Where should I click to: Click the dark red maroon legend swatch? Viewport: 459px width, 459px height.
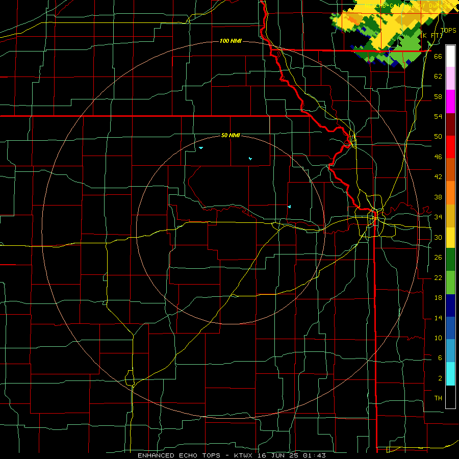click(x=450, y=124)
